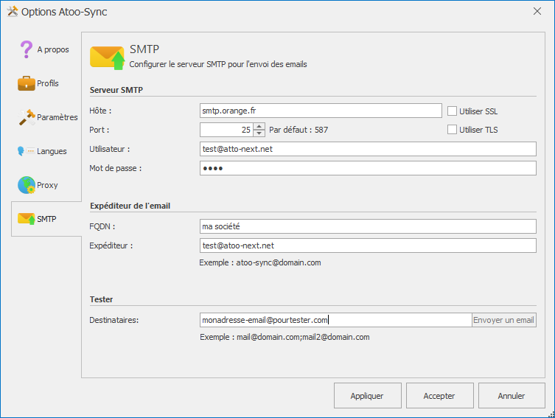Open the Profils briefcase icon

click(27, 83)
